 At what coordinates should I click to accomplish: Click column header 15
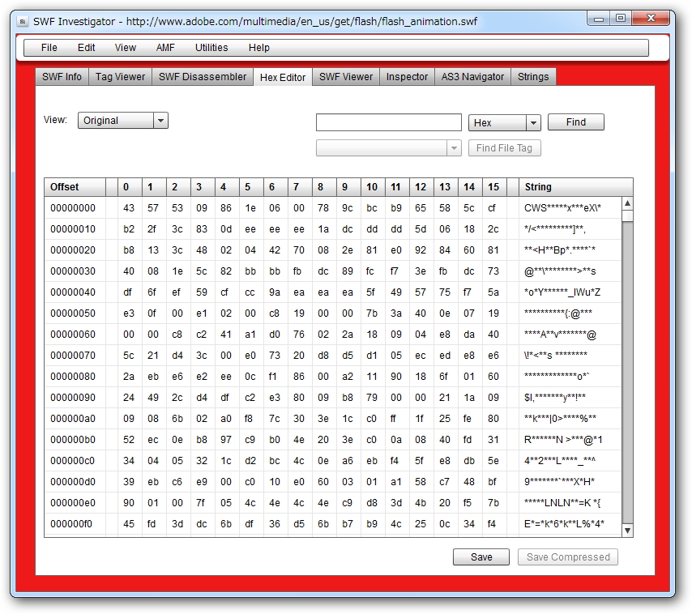[x=494, y=187]
